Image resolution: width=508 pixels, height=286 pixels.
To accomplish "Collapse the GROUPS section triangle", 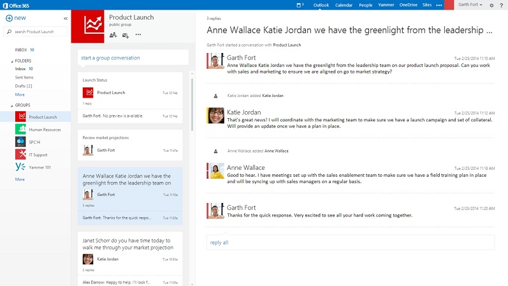I will coord(12,105).
